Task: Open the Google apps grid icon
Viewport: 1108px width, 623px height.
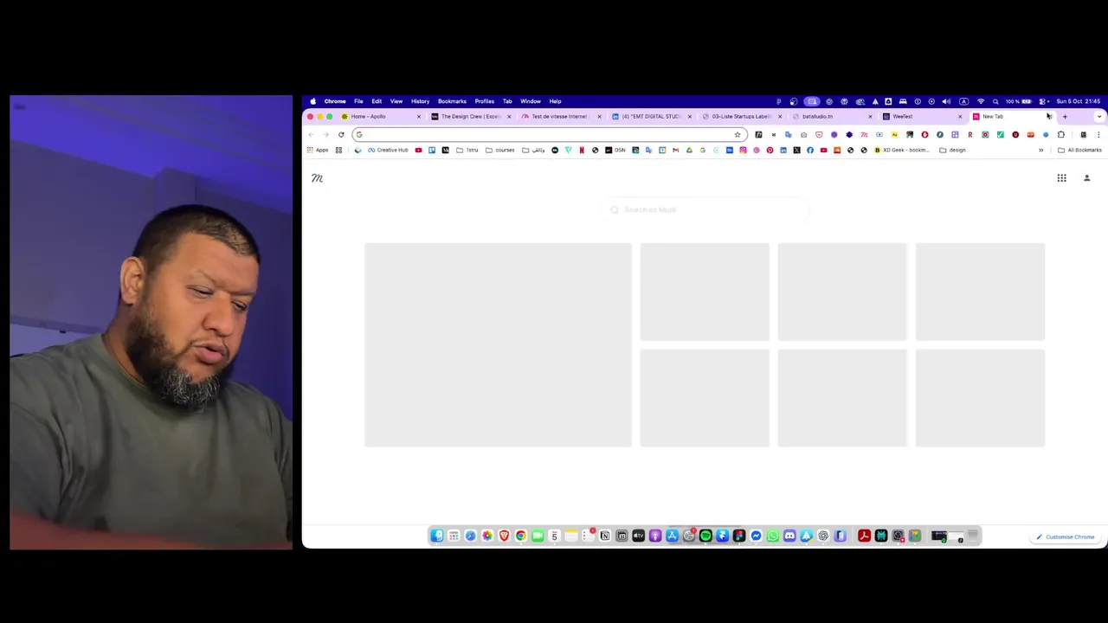Action: point(1061,178)
